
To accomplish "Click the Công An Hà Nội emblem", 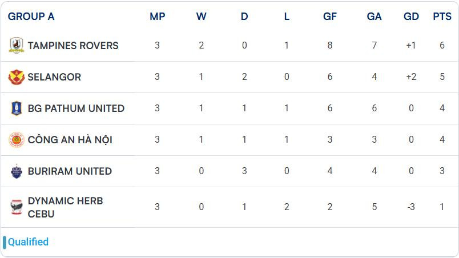I will (16, 140).
